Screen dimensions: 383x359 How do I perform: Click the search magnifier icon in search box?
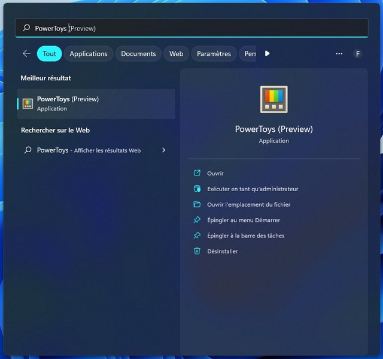click(x=26, y=28)
